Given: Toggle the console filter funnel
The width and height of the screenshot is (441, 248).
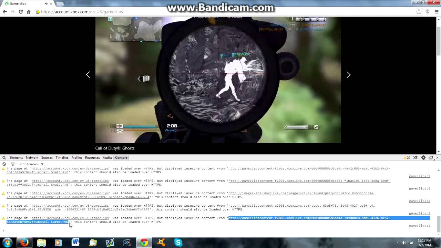Looking at the screenshot, I should point(12,164).
